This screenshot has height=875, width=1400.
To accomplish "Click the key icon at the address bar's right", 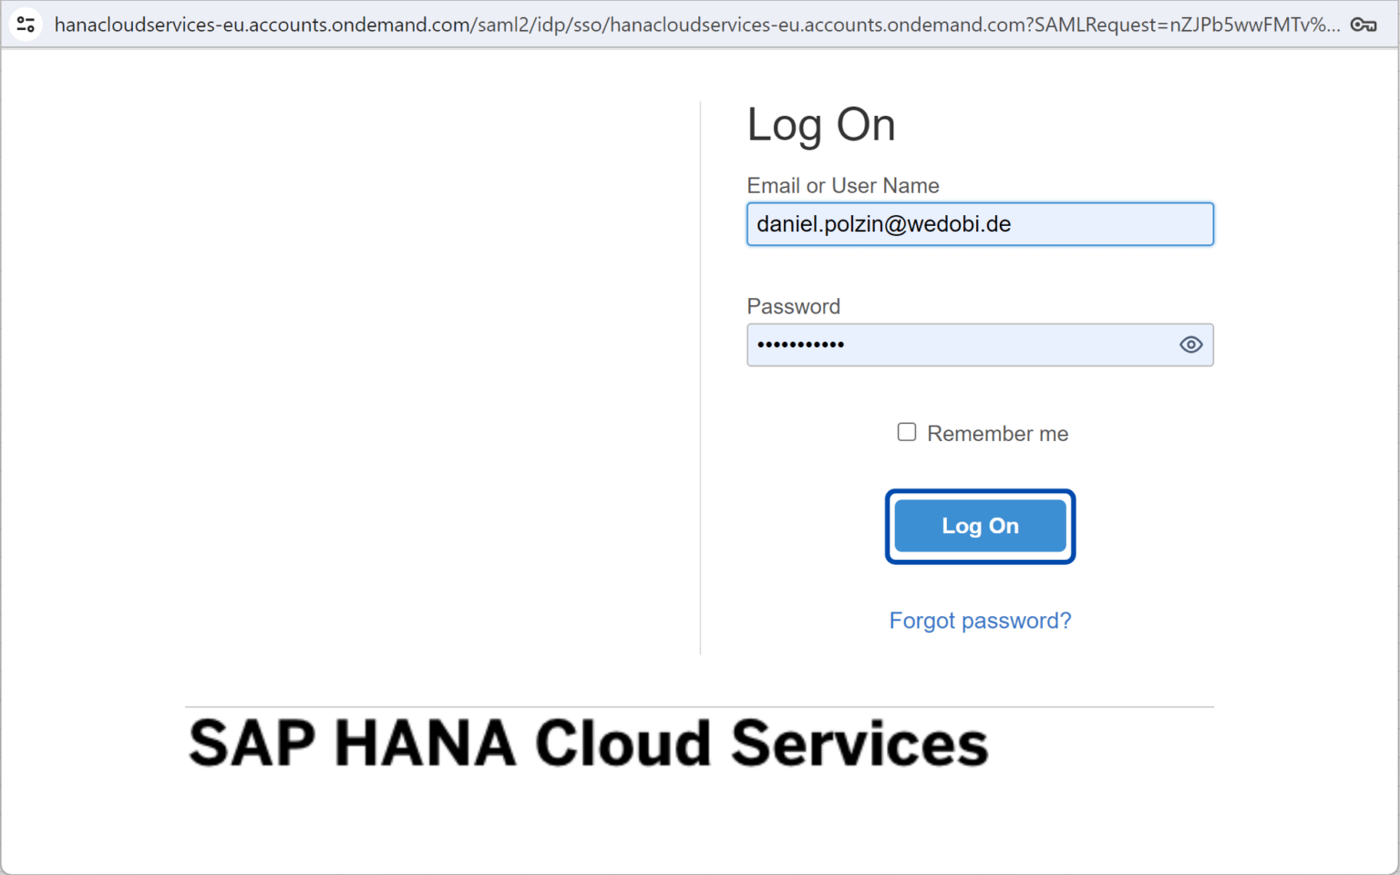I will (1364, 25).
